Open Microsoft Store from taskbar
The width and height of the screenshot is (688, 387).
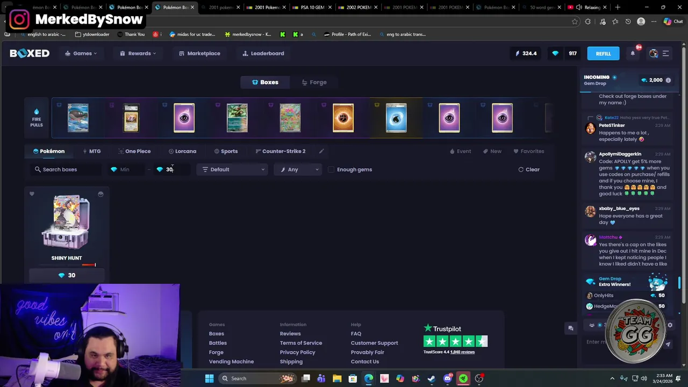[353, 378]
